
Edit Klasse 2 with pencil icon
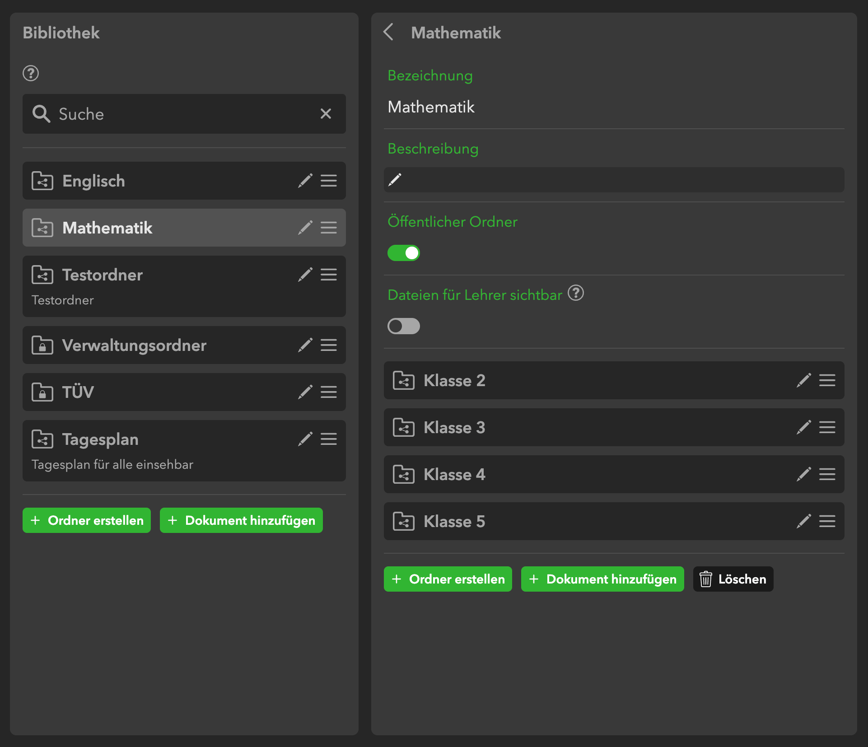click(804, 380)
